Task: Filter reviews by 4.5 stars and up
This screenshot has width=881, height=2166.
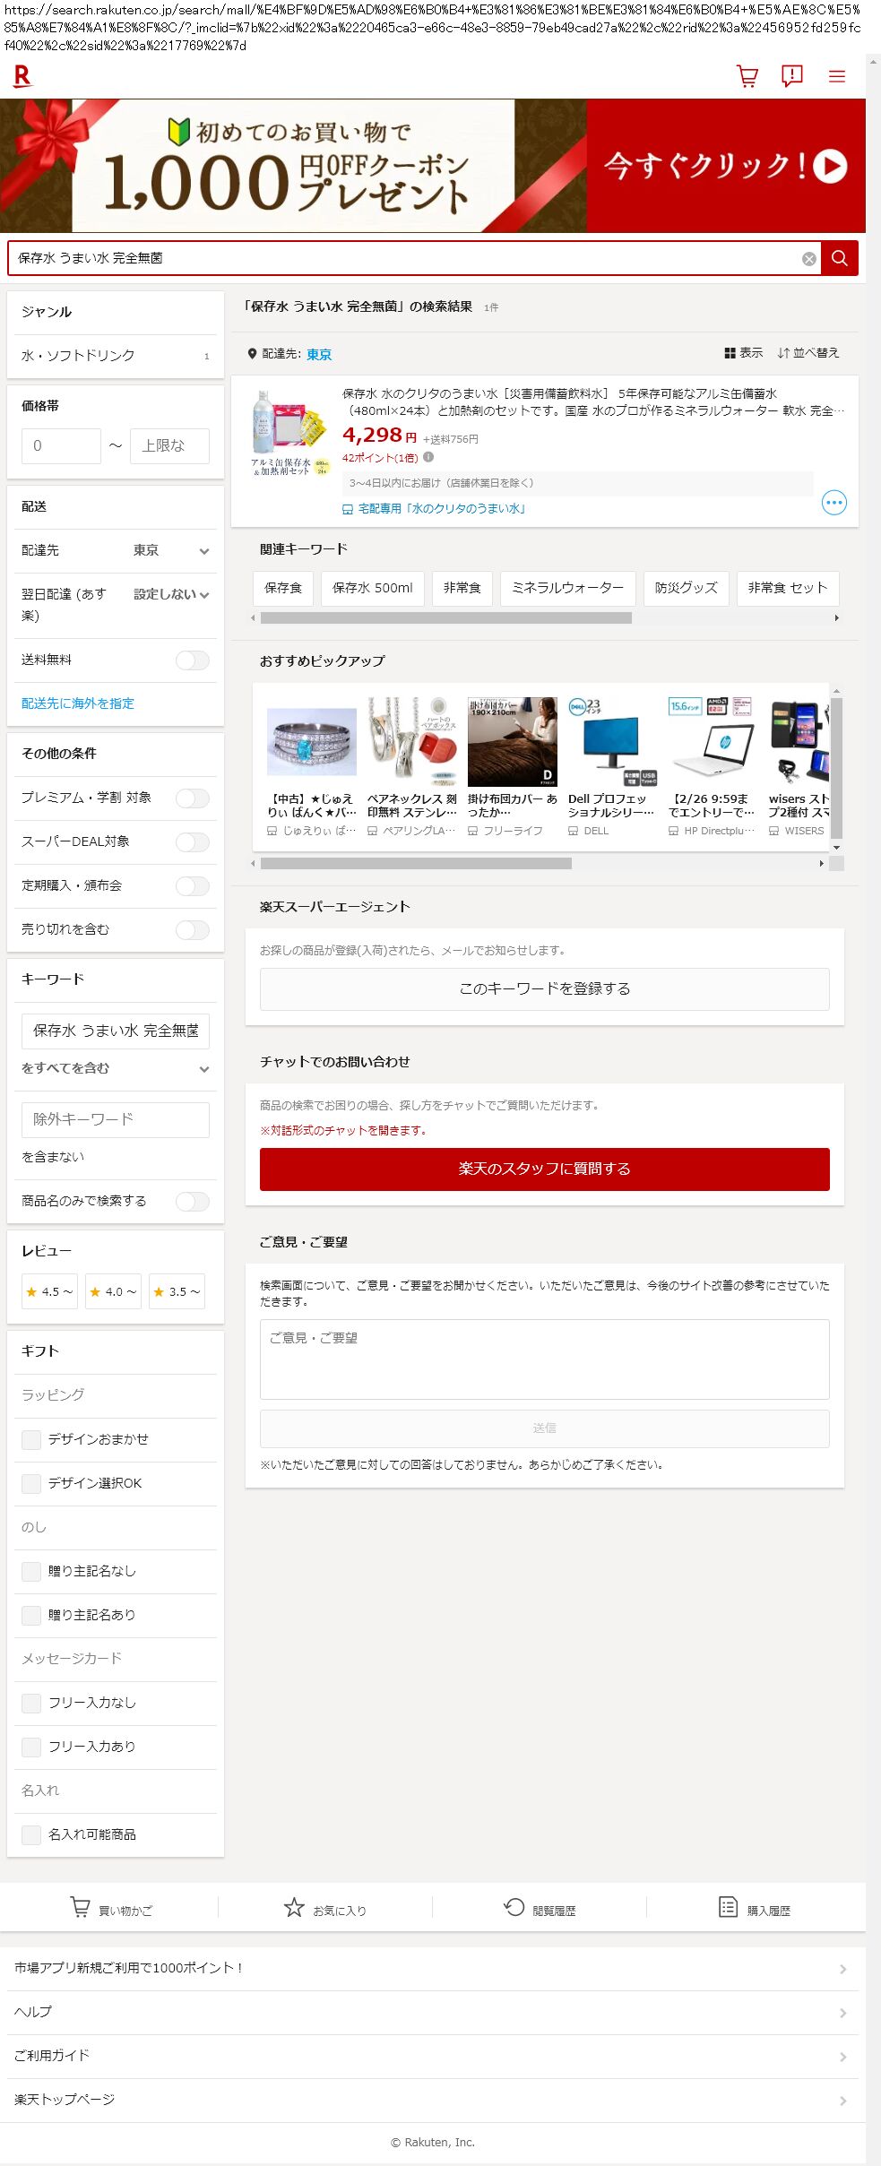Action: [x=50, y=1291]
